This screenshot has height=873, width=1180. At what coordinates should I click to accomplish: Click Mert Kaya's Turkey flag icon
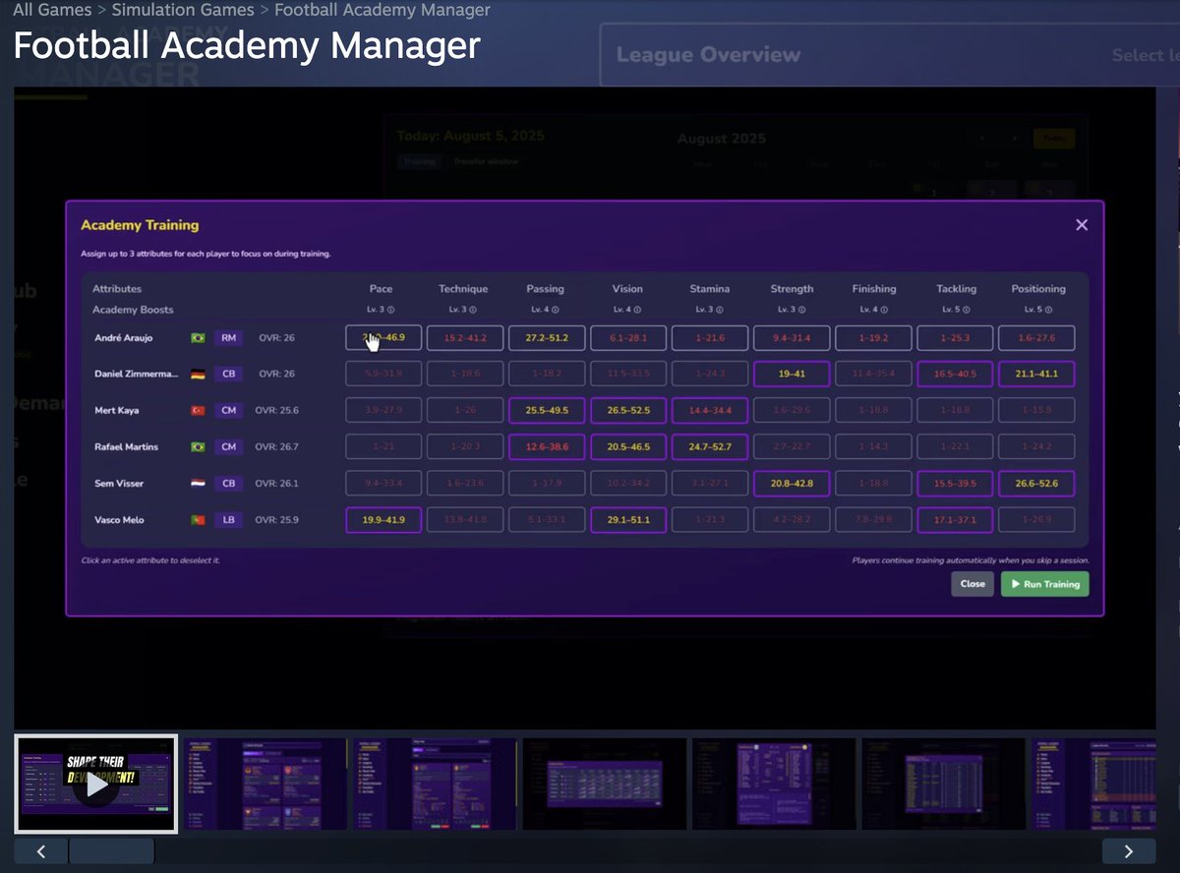(x=198, y=411)
